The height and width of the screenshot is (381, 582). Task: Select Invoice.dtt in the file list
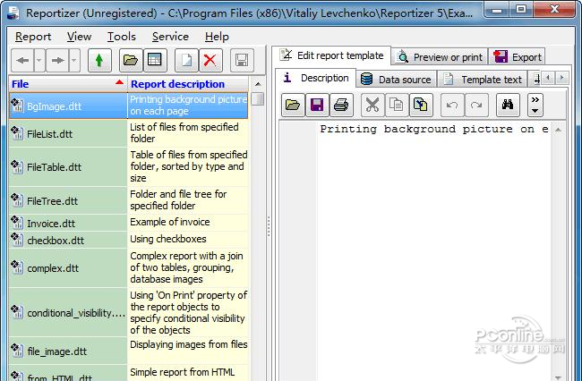click(56, 224)
